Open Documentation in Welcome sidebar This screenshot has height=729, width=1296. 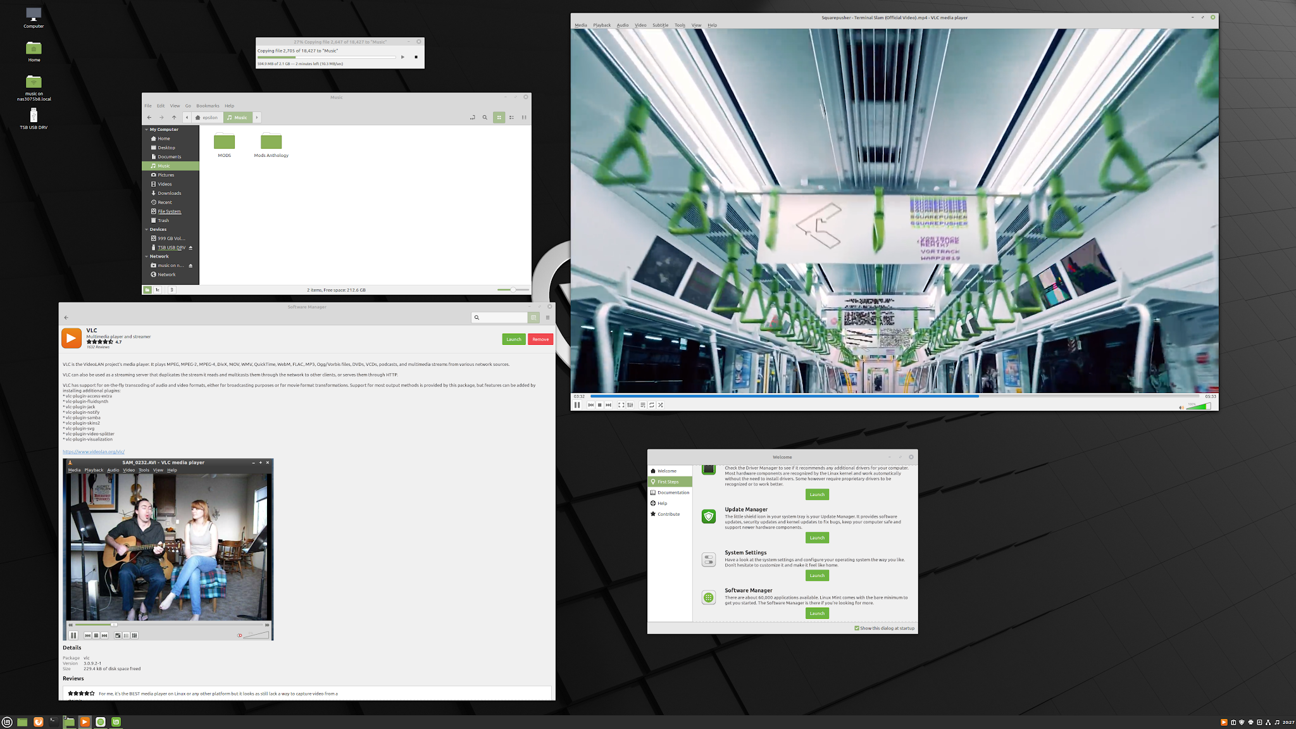click(670, 492)
